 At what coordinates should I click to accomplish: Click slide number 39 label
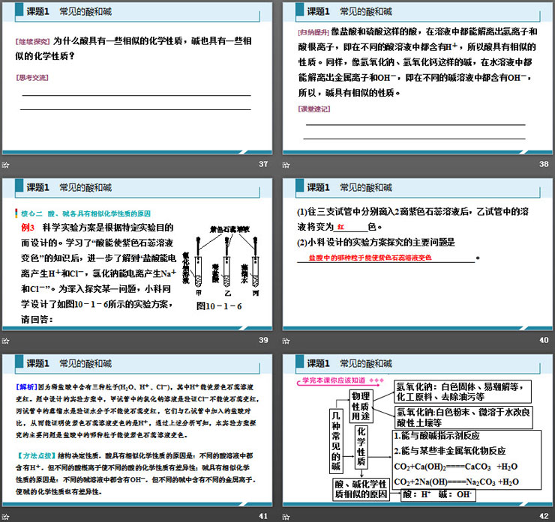click(x=262, y=342)
